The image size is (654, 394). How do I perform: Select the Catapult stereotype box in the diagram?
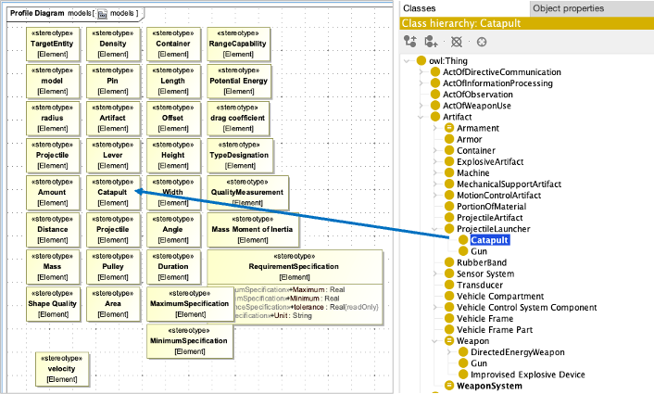(111, 193)
